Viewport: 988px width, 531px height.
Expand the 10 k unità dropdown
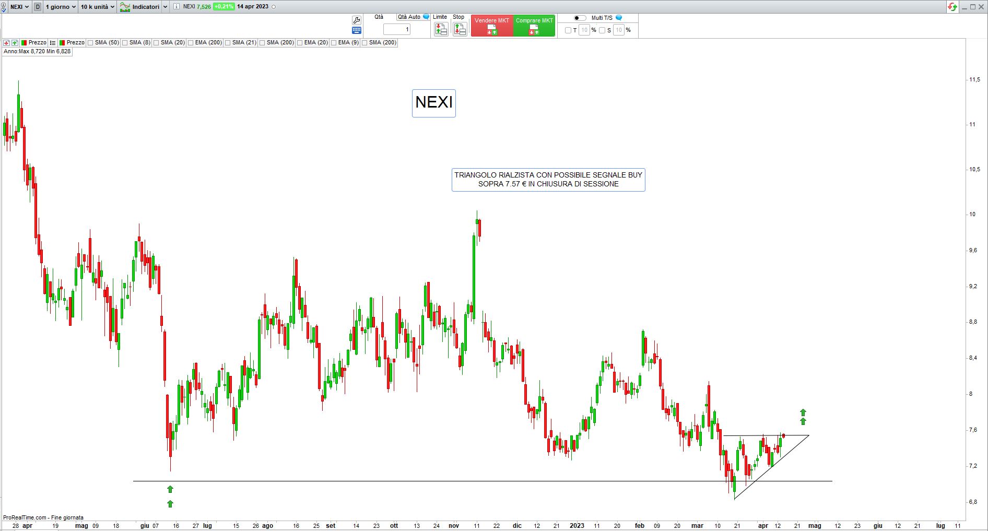[x=97, y=7]
